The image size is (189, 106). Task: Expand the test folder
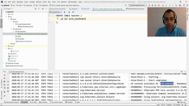pyautogui.click(x=9, y=44)
